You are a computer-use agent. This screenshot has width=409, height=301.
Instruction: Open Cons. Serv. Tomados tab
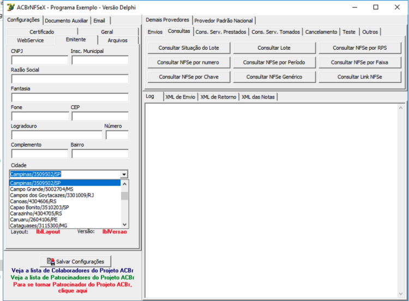click(x=276, y=32)
